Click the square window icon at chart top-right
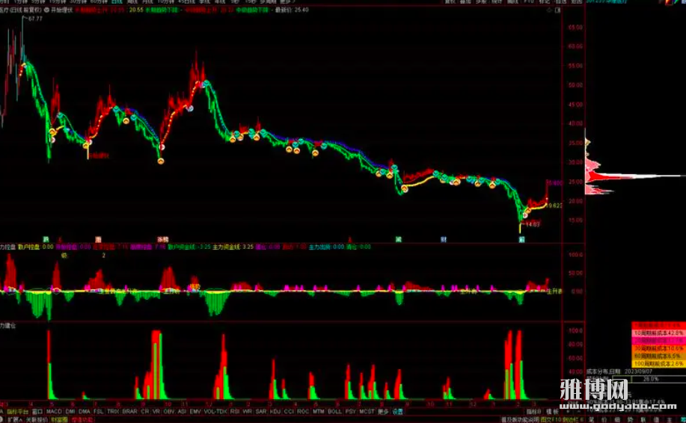Image resolution: width=686 pixels, height=423 pixels. (558, 10)
